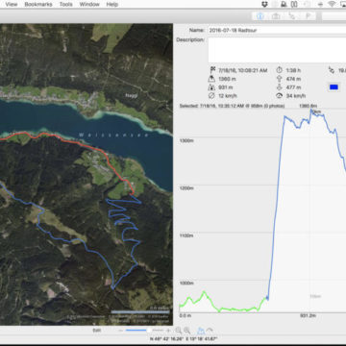346x346 pixels.
Task: Click the elevation peak marker on chart
Action: pyautogui.click(x=311, y=111)
